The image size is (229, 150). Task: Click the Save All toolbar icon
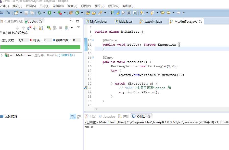point(32,13)
